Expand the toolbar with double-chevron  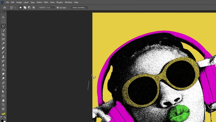pos(2,11)
